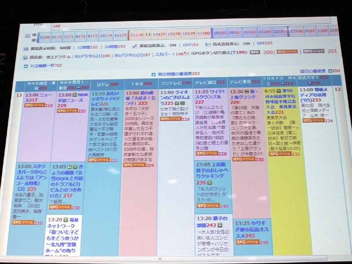Screen dimensions: 352x264
Task: Open program 13:20 福祉ネットワーク
Action: tap(62, 235)
